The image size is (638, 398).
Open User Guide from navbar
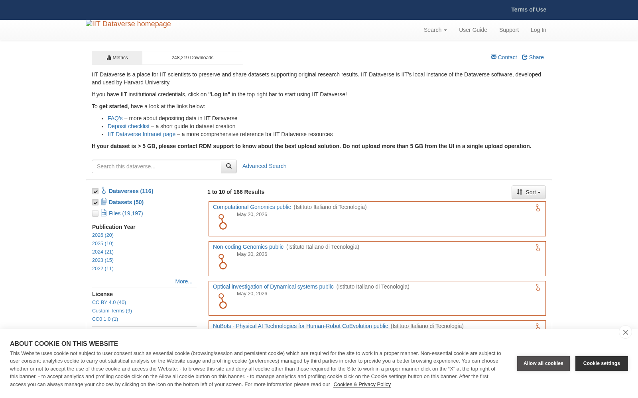(473, 30)
